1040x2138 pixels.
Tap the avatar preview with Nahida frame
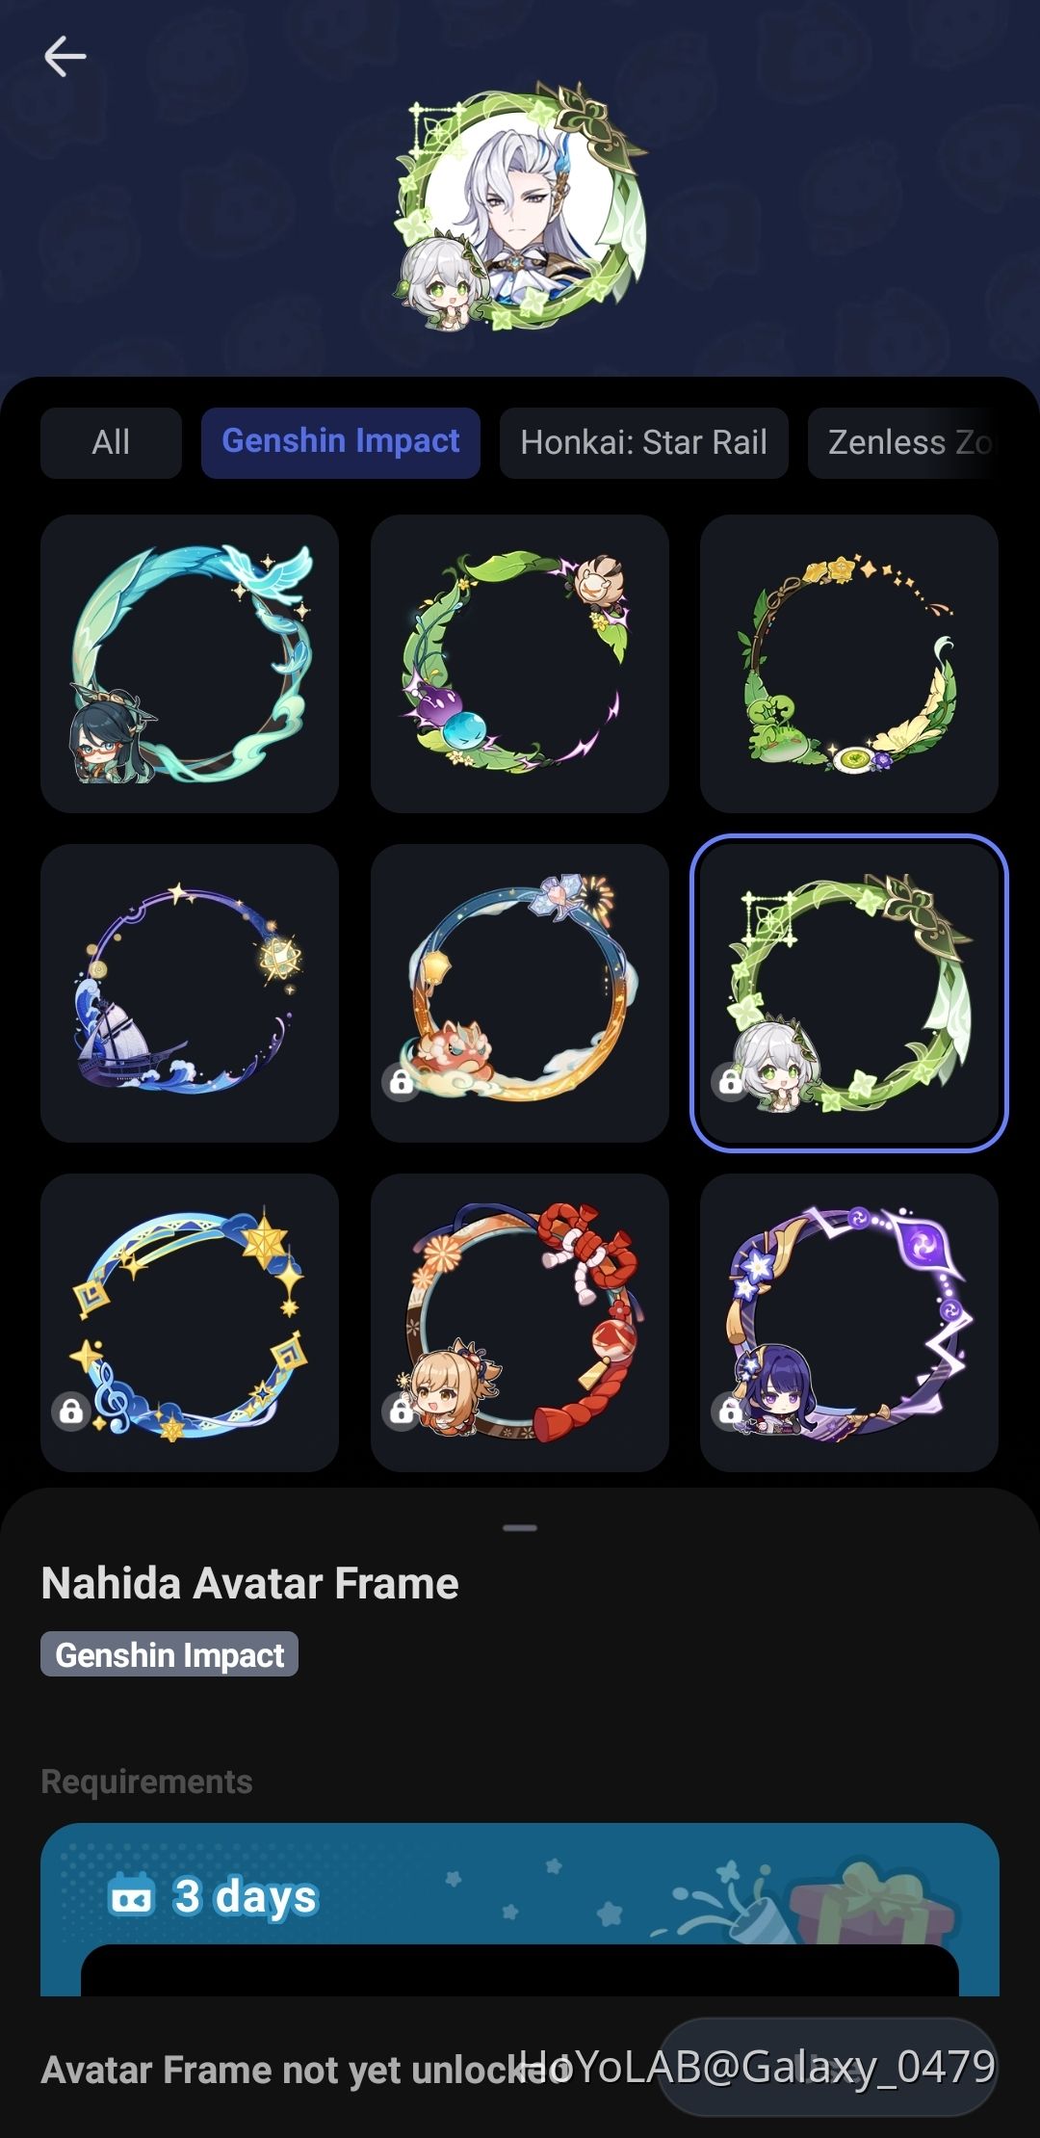(520, 208)
